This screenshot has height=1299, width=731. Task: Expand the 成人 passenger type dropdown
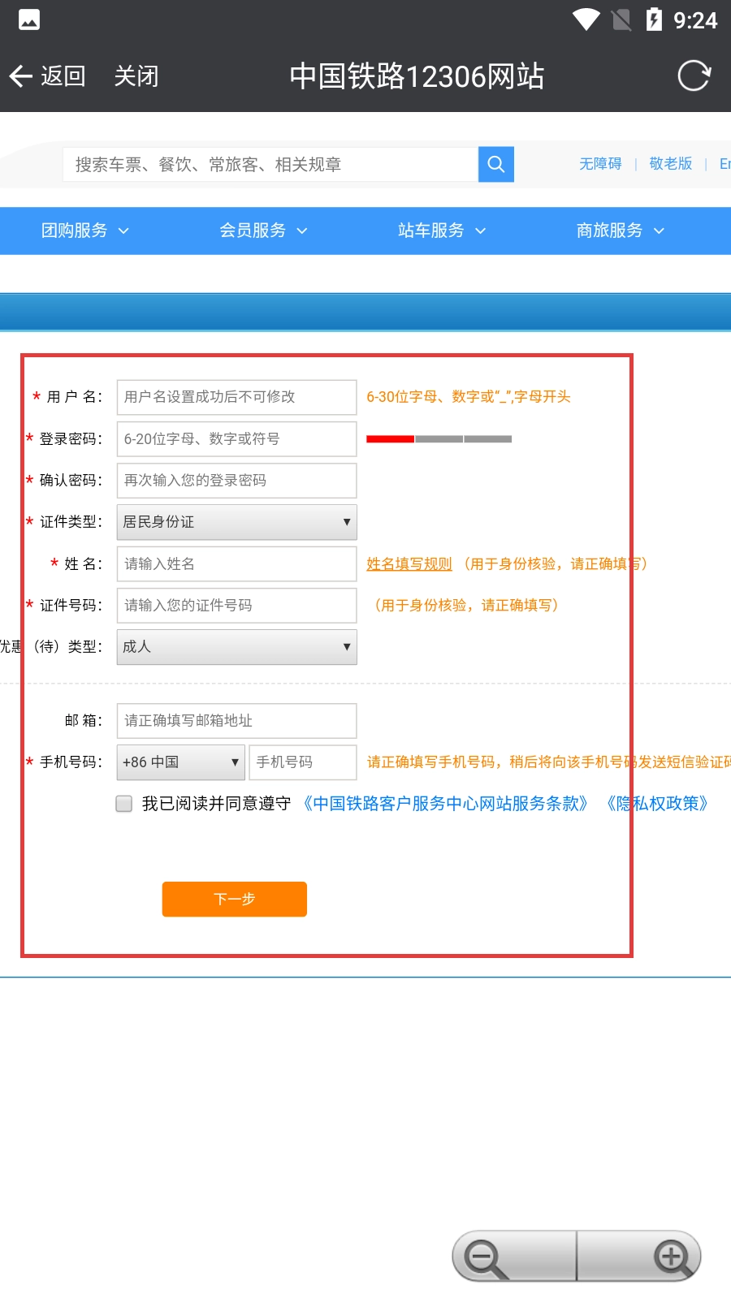[x=236, y=647]
